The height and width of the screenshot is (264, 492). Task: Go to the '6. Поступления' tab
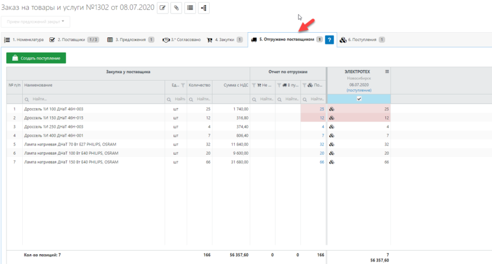(362, 40)
